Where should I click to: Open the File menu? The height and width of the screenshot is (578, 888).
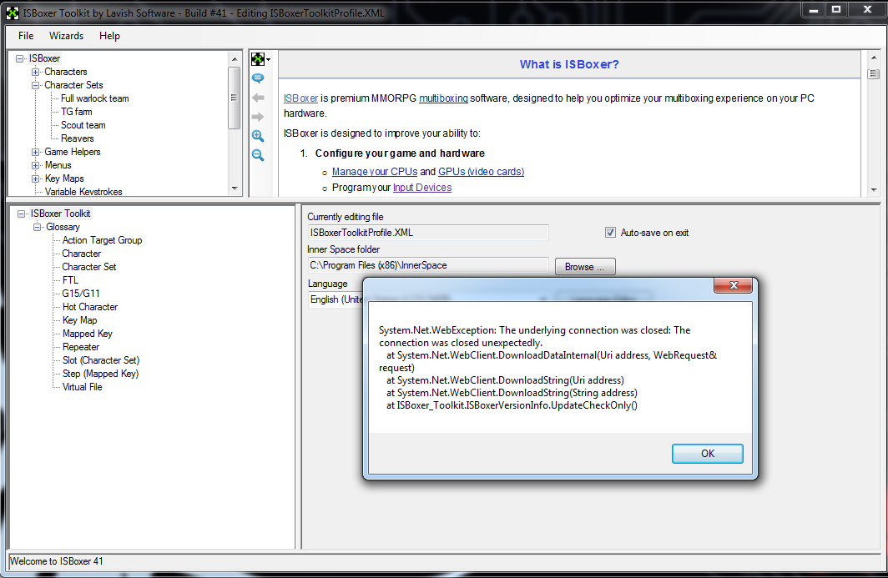26,36
